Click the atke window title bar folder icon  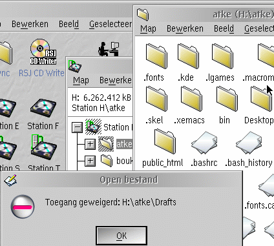[x=143, y=14]
